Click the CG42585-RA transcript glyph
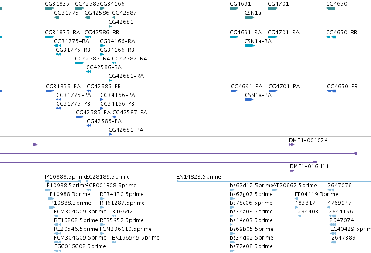This screenshot has width=371, height=253. [79, 63]
